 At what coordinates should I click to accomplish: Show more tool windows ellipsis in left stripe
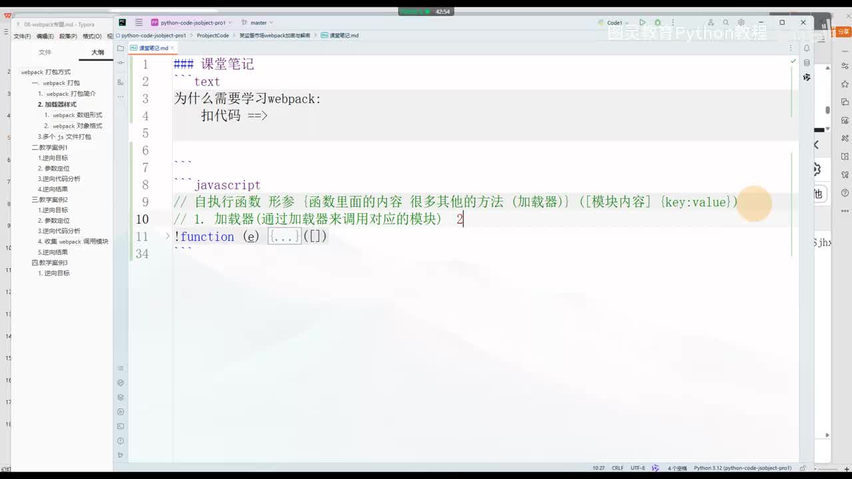(x=120, y=96)
